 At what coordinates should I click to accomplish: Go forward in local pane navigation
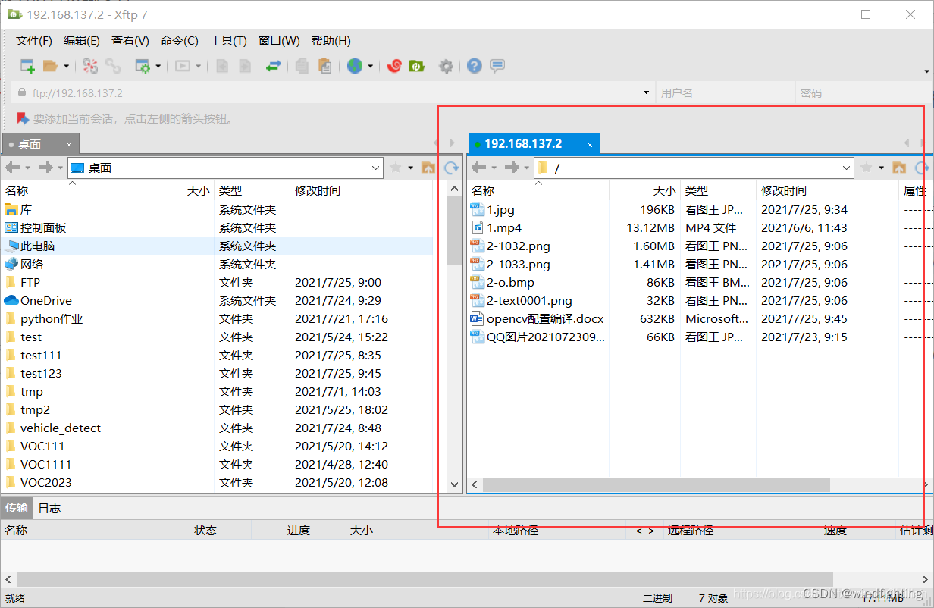[x=45, y=168]
